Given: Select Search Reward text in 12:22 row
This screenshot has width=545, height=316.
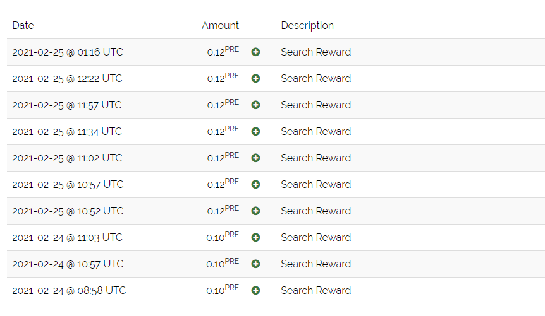Looking at the screenshot, I should point(316,78).
